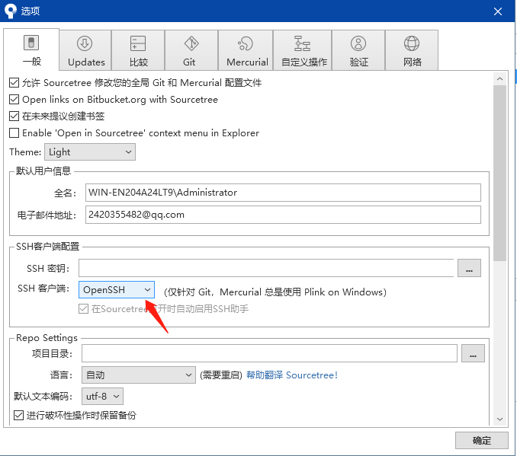
Task: Switch to the 验证 tab
Action: pos(358,50)
